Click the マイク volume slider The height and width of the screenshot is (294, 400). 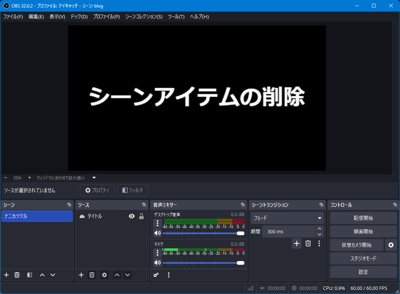[x=202, y=263]
